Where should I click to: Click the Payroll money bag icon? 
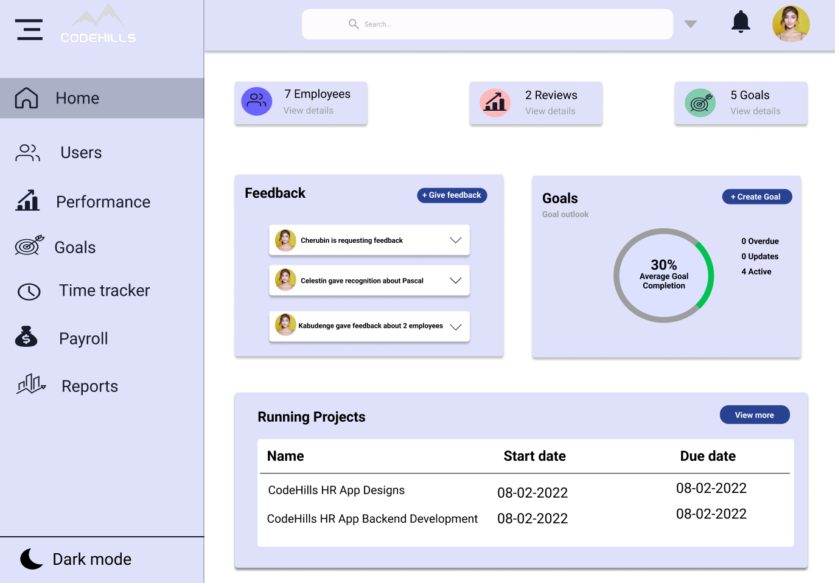click(26, 337)
